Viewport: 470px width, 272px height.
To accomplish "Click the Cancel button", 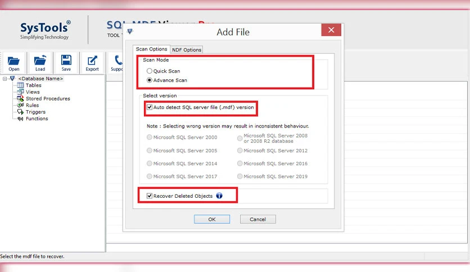I will coord(258,219).
